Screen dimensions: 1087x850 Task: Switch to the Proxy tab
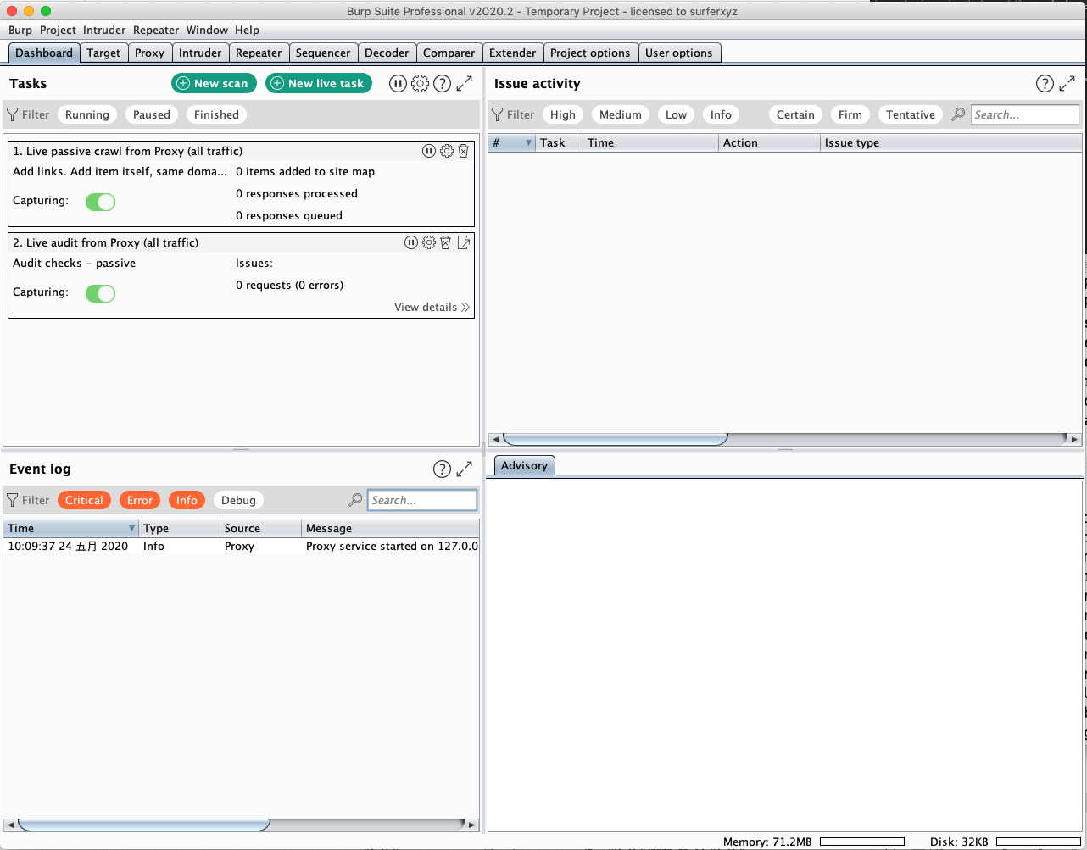[149, 53]
